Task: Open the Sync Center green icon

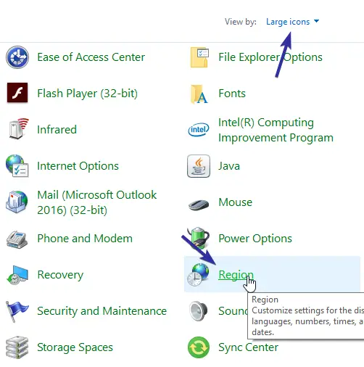Action: tap(199, 347)
